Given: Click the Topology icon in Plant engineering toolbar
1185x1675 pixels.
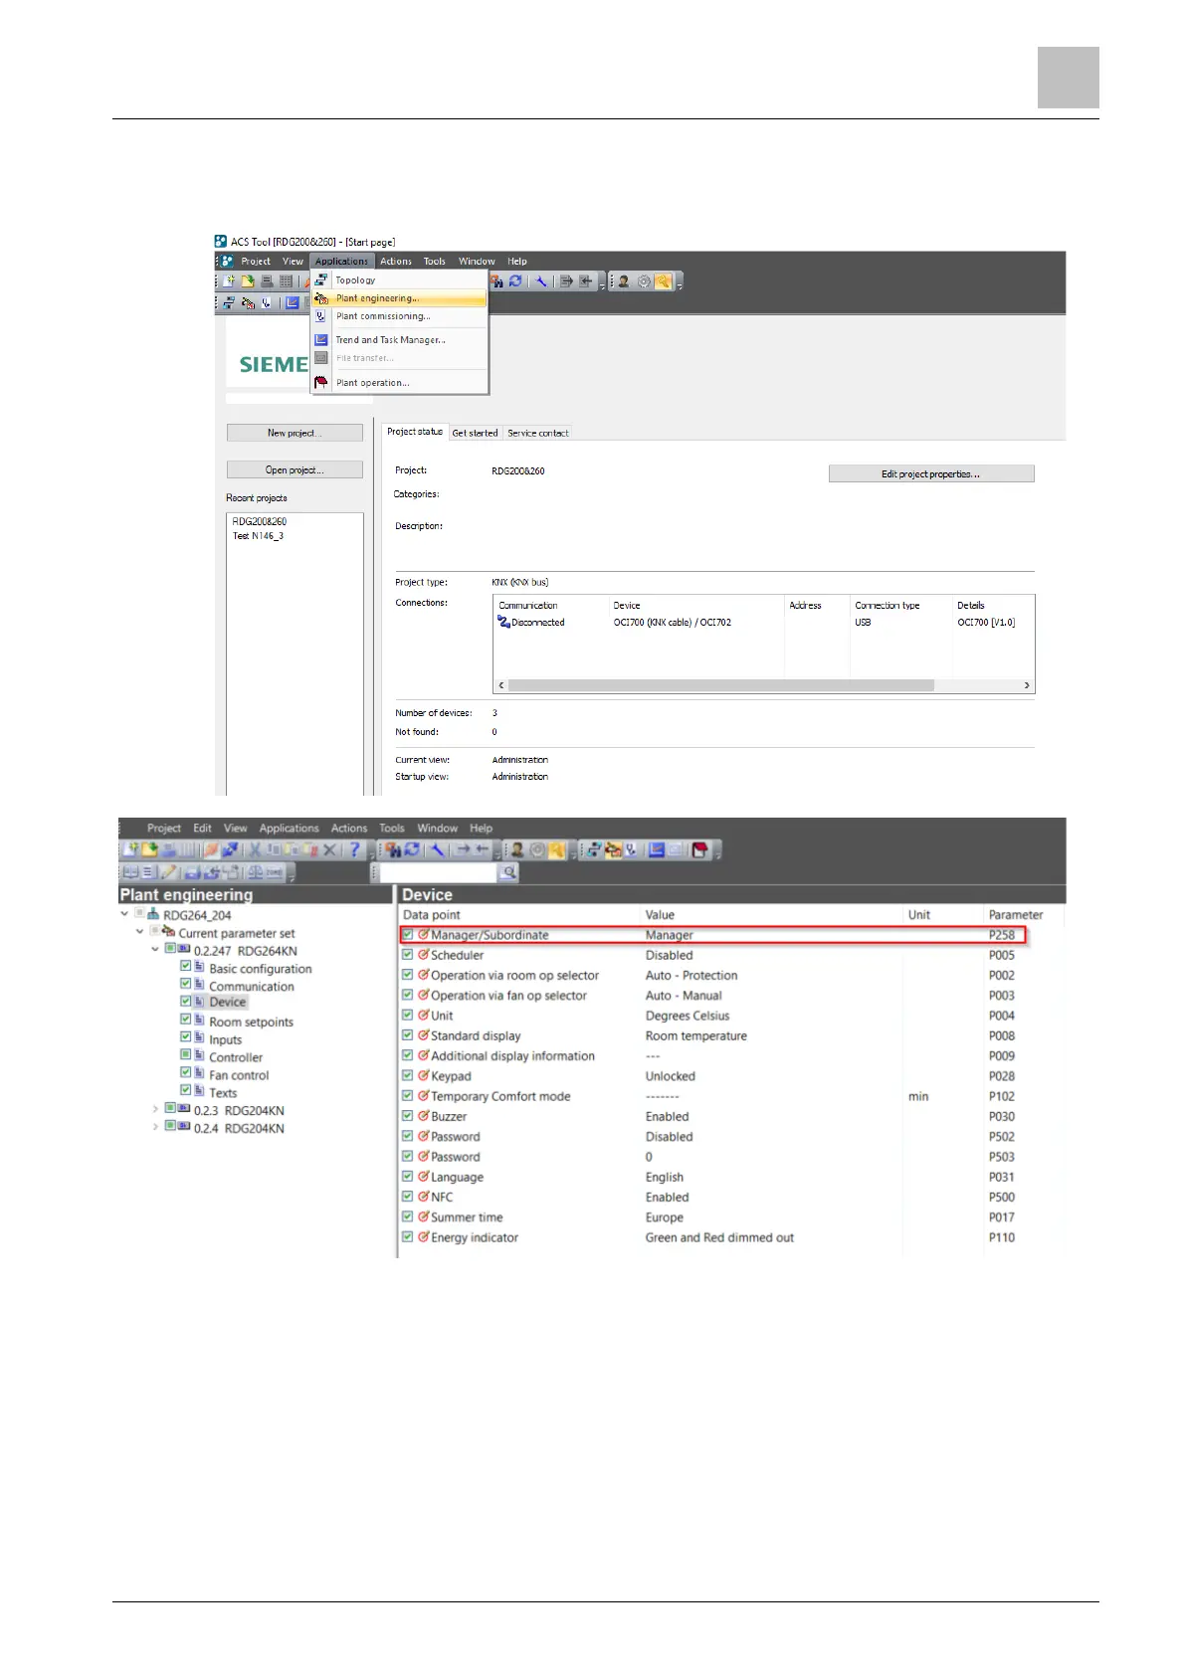Looking at the screenshot, I should pyautogui.click(x=594, y=849).
